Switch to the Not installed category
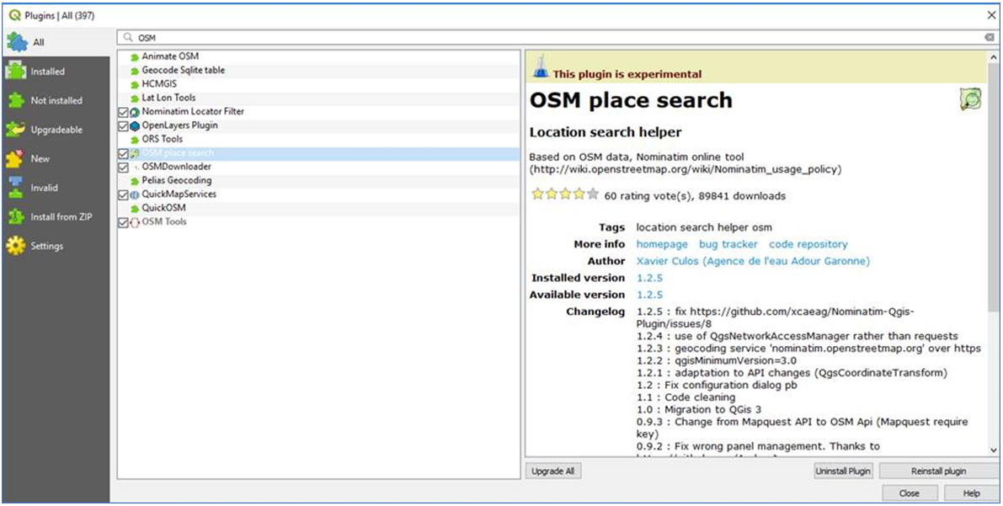This screenshot has height=506, width=1003. point(17,100)
